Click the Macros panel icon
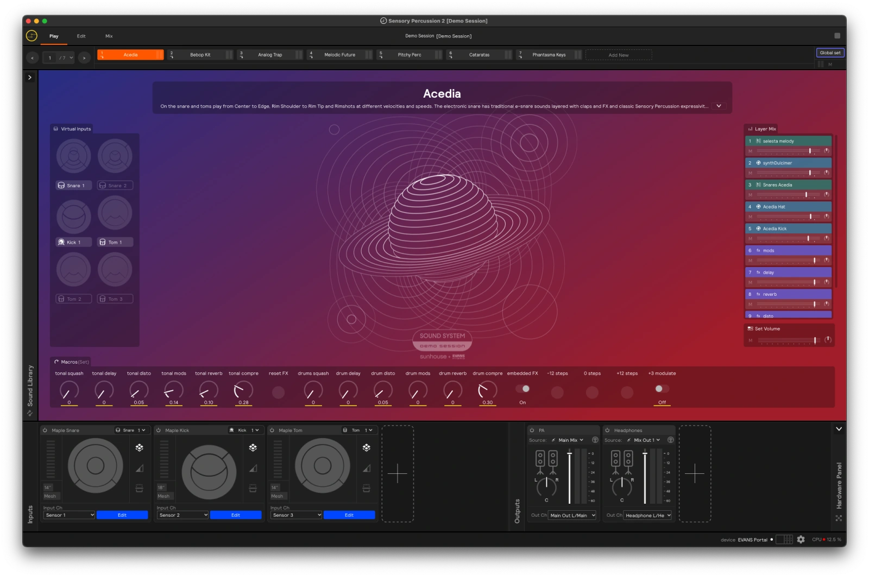The image size is (869, 577). point(56,362)
